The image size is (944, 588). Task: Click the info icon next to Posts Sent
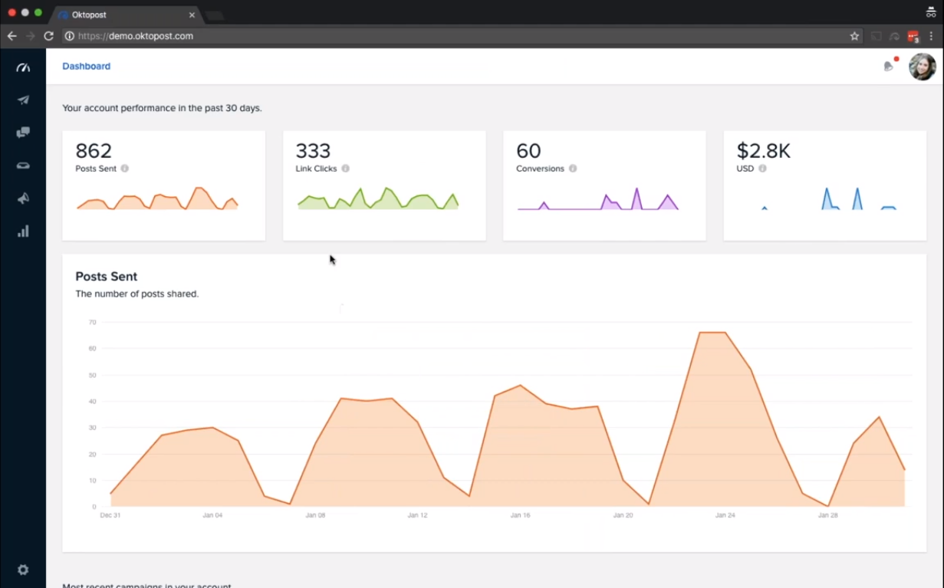point(125,169)
